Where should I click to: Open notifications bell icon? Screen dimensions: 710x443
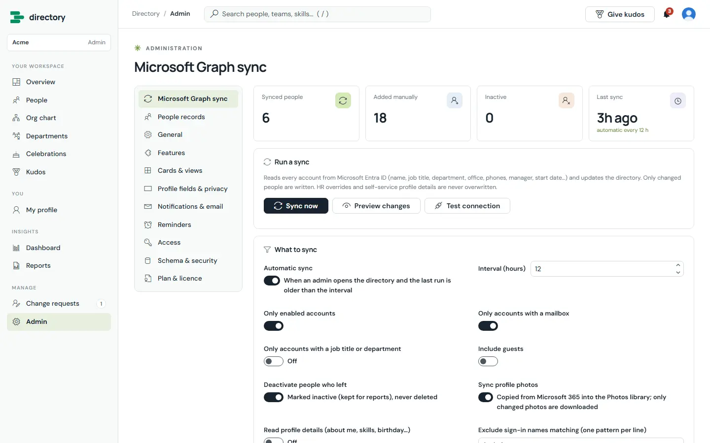(667, 14)
